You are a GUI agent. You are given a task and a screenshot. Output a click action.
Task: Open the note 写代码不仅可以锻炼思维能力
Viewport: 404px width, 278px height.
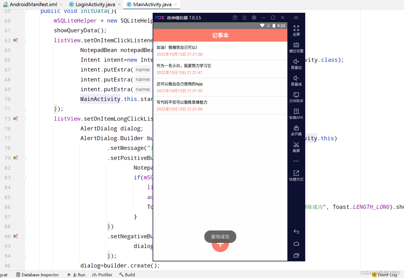220,105
